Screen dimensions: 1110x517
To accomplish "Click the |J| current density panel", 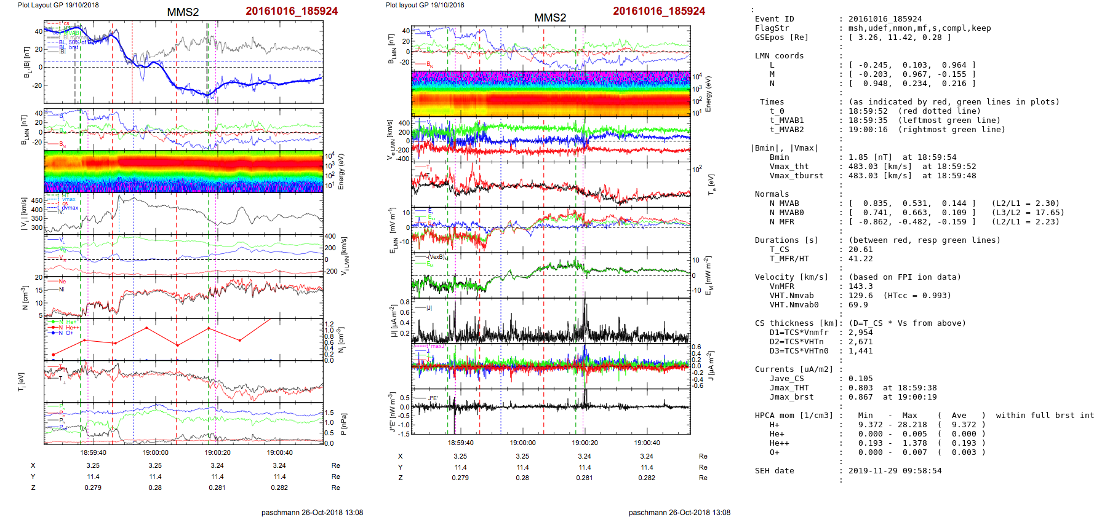I will pos(551,320).
